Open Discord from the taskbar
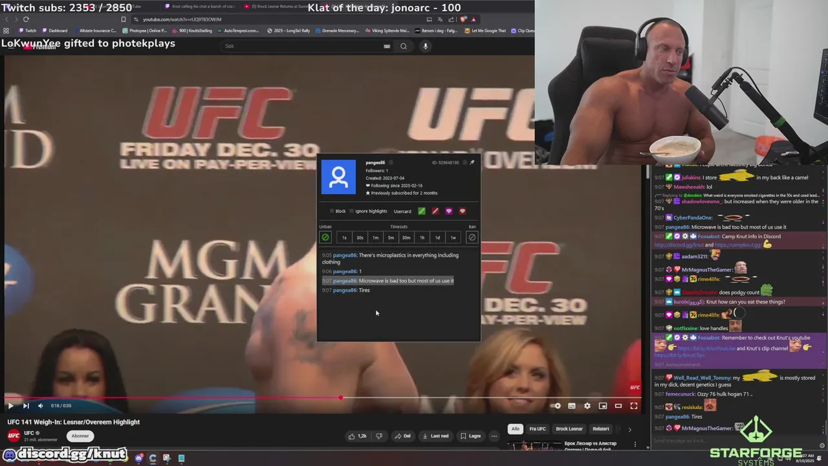This screenshot has height=466, width=828. coord(138,458)
